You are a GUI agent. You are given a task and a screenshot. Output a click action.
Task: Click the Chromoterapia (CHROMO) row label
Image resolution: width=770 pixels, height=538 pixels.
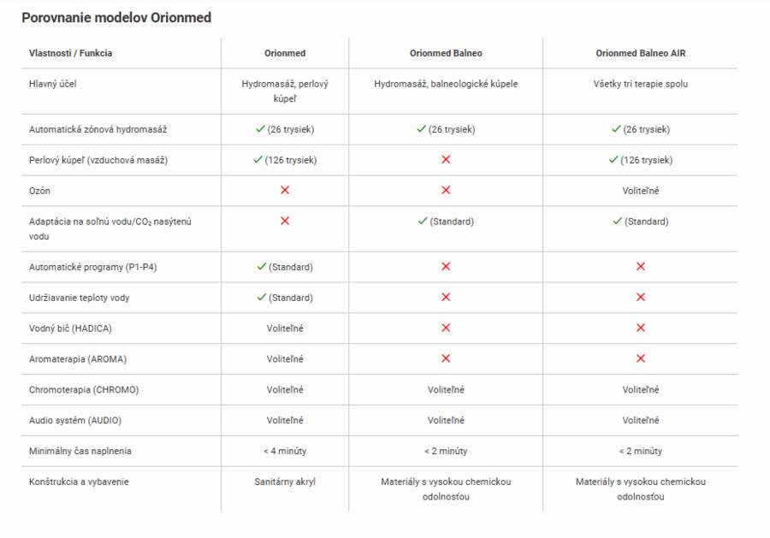[x=84, y=390]
